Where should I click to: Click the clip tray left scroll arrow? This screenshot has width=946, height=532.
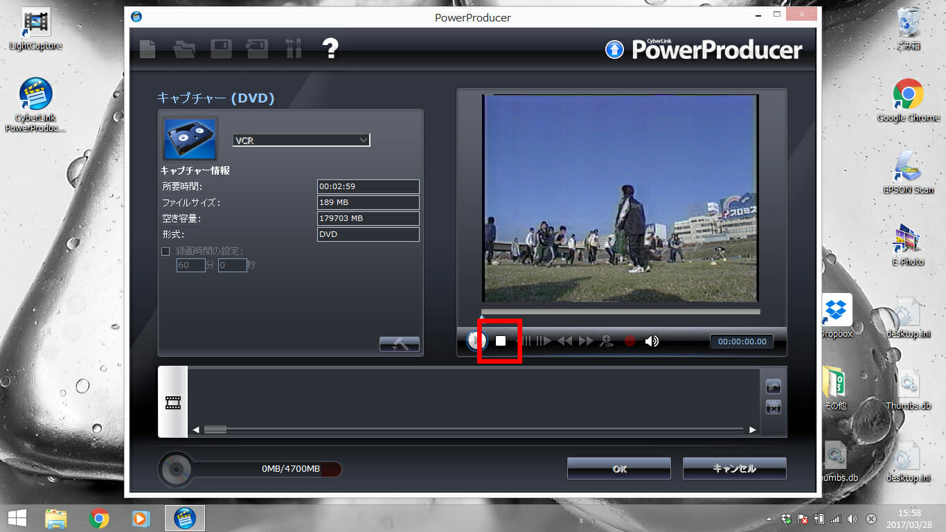click(x=196, y=430)
